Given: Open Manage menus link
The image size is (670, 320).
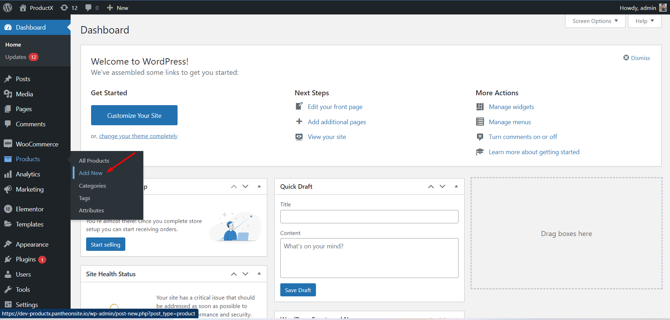Looking at the screenshot, I should point(510,122).
